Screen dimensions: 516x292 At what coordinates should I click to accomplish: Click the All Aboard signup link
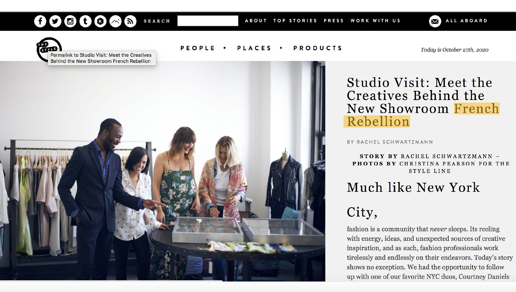tap(467, 21)
